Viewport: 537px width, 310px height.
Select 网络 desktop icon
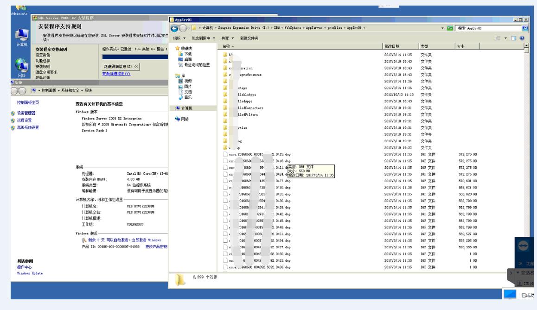[x=22, y=68]
